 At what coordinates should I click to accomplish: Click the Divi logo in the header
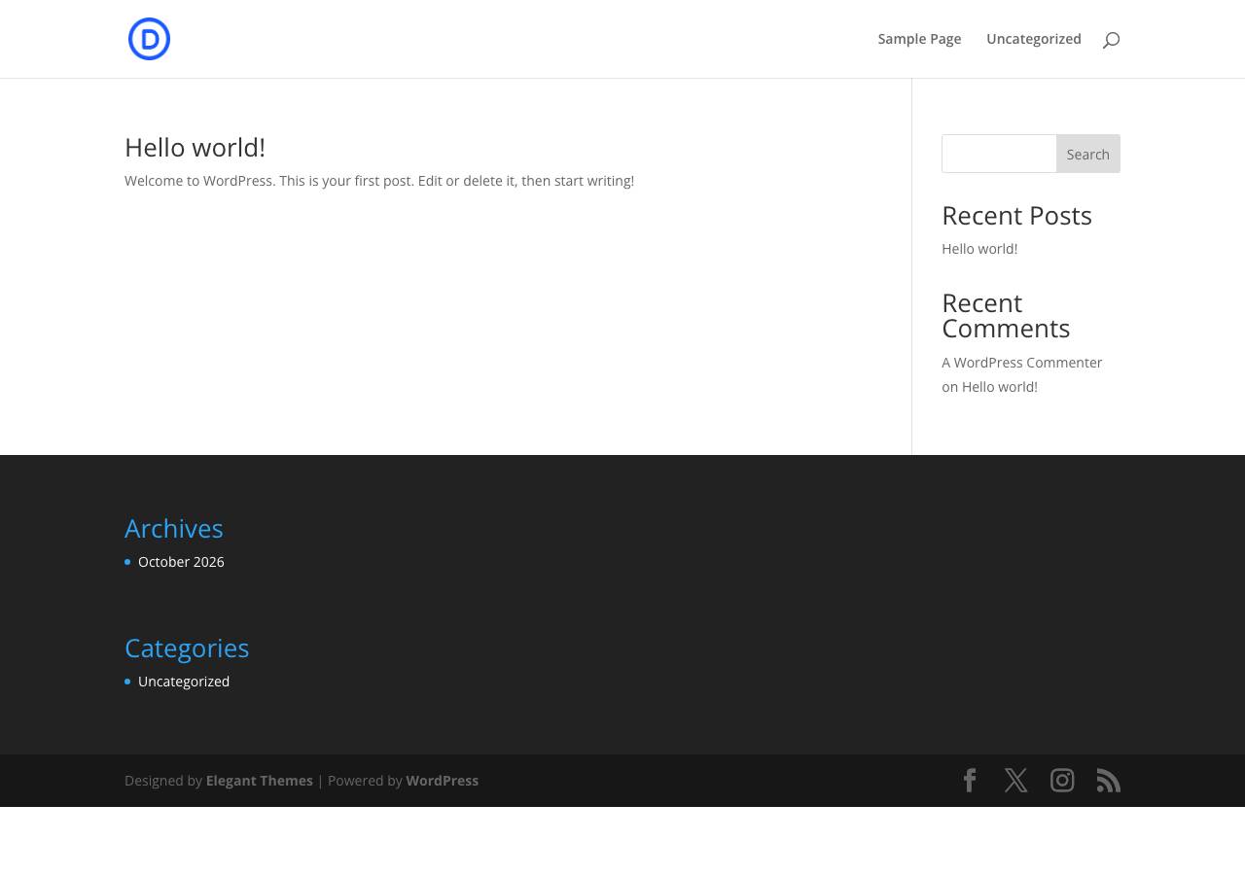tap(149, 39)
